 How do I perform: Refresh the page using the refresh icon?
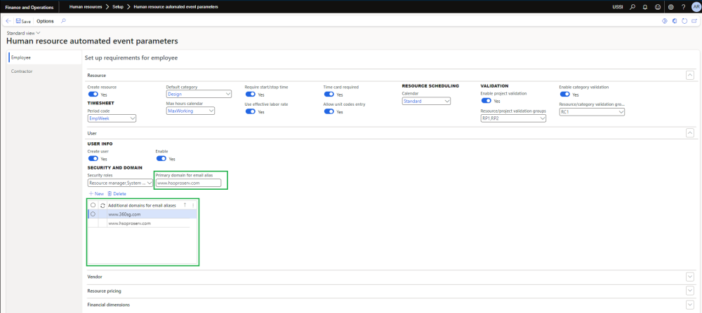click(x=684, y=22)
